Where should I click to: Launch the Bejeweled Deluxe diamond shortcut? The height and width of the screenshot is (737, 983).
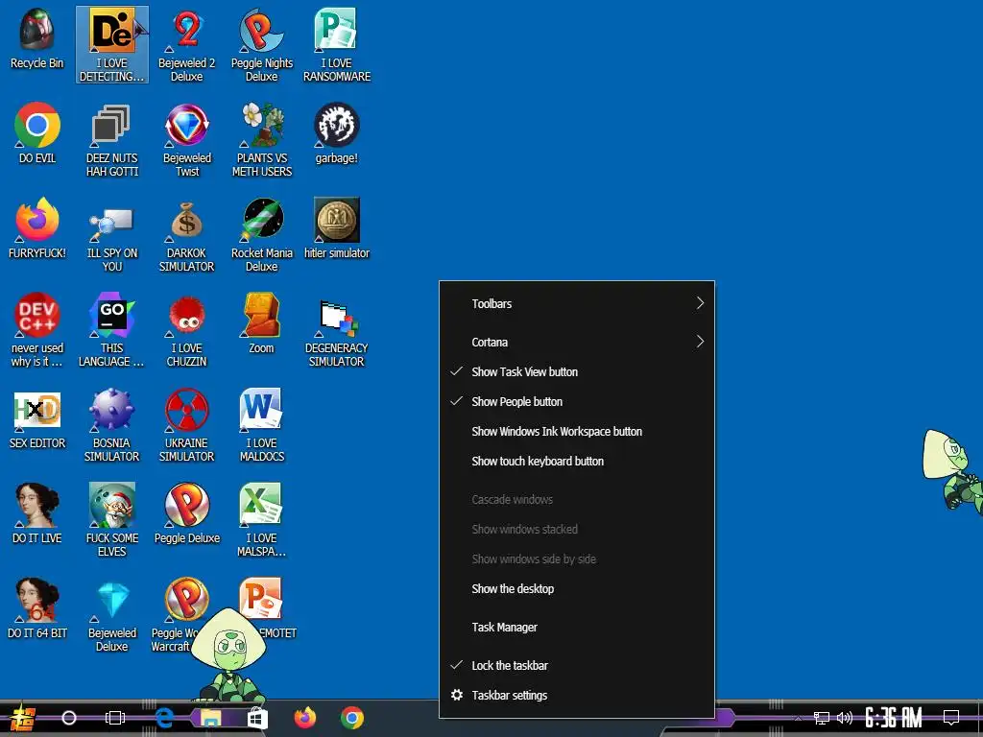coord(112,615)
